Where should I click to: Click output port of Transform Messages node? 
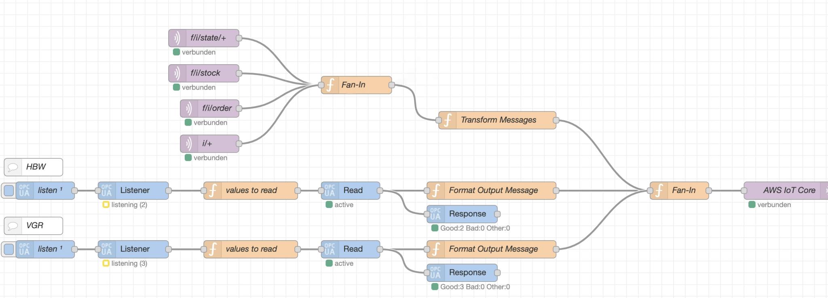[x=556, y=120]
